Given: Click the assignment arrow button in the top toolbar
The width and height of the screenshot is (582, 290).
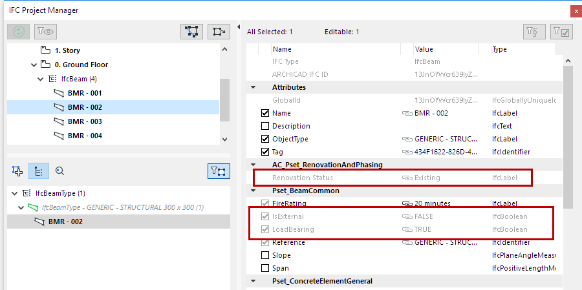Looking at the screenshot, I should 219,32.
